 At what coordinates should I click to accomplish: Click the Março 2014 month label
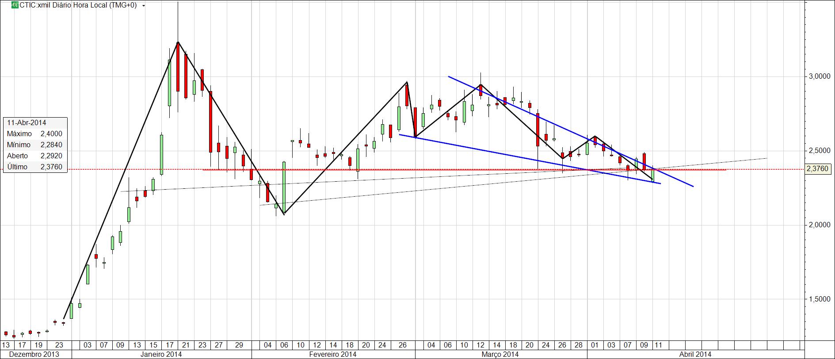pyautogui.click(x=500, y=354)
